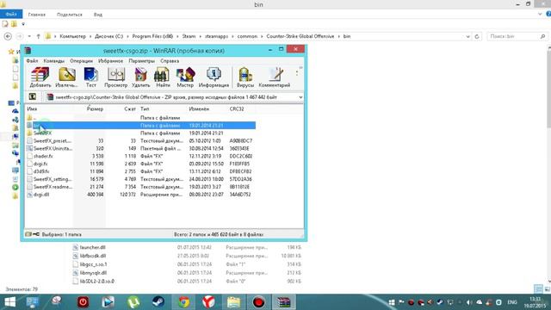Open the Справка menu in WinRAR
The height and width of the screenshot is (310, 551).
pyautogui.click(x=170, y=61)
